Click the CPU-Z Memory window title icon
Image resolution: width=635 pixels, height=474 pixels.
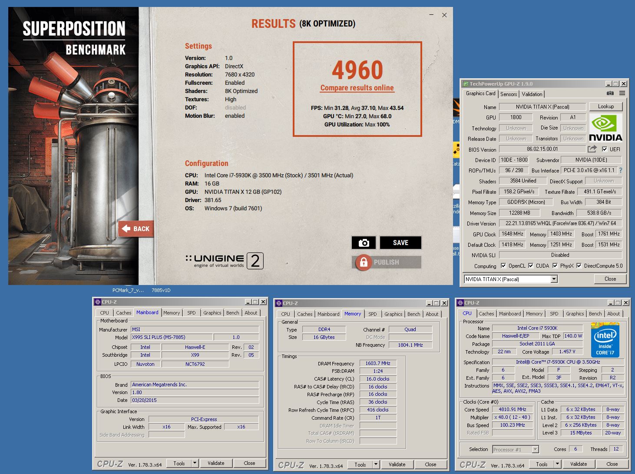(279, 303)
